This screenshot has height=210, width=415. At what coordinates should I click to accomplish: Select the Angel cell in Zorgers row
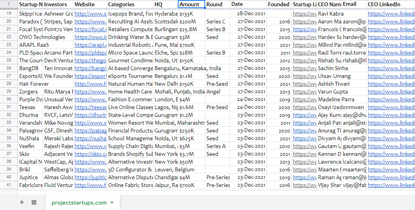click(x=218, y=92)
